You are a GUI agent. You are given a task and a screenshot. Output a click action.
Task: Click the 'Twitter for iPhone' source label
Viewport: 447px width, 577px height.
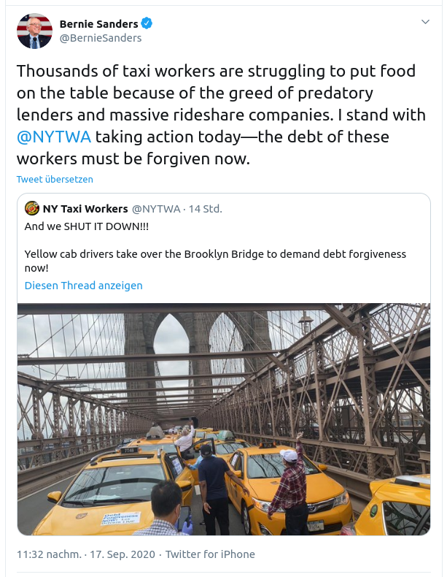[x=210, y=554]
